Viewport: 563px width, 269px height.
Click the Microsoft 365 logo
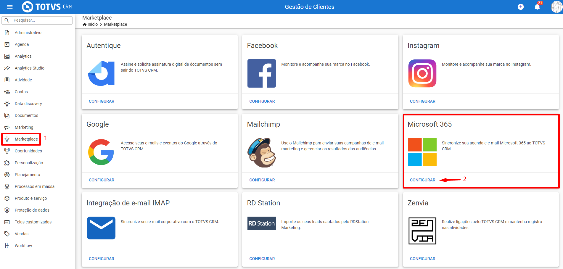(x=422, y=152)
